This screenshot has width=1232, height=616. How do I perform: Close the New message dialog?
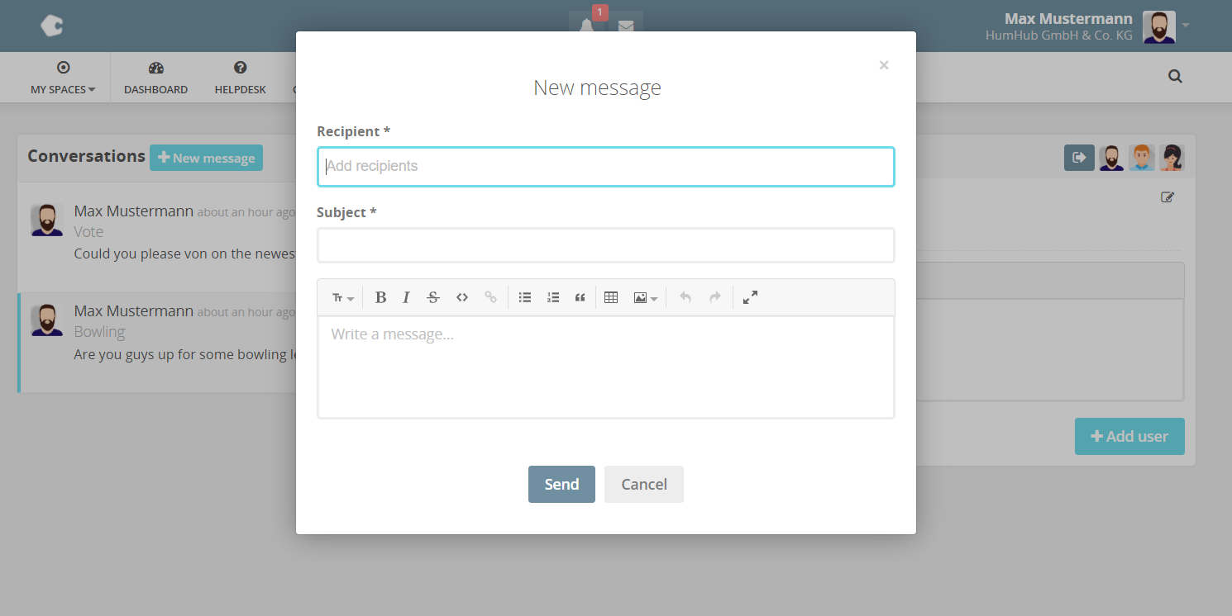(883, 65)
